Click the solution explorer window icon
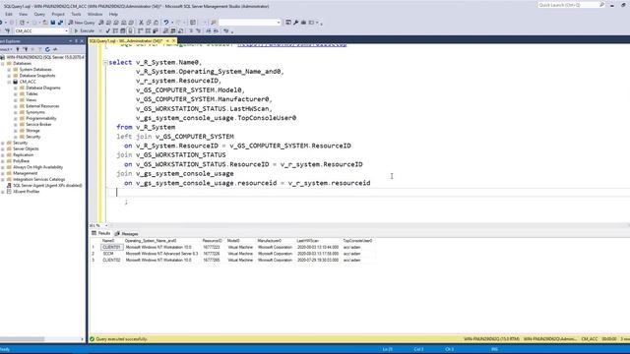 coord(288,23)
